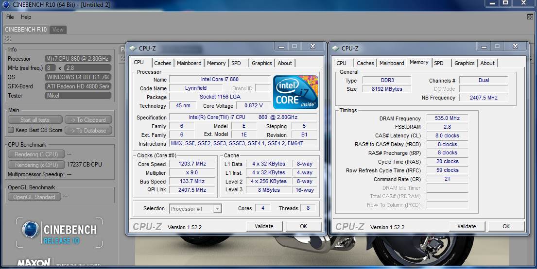
Task: Open Mainboard tab in the right CPU-Z window
Action: pyautogui.click(x=392, y=63)
